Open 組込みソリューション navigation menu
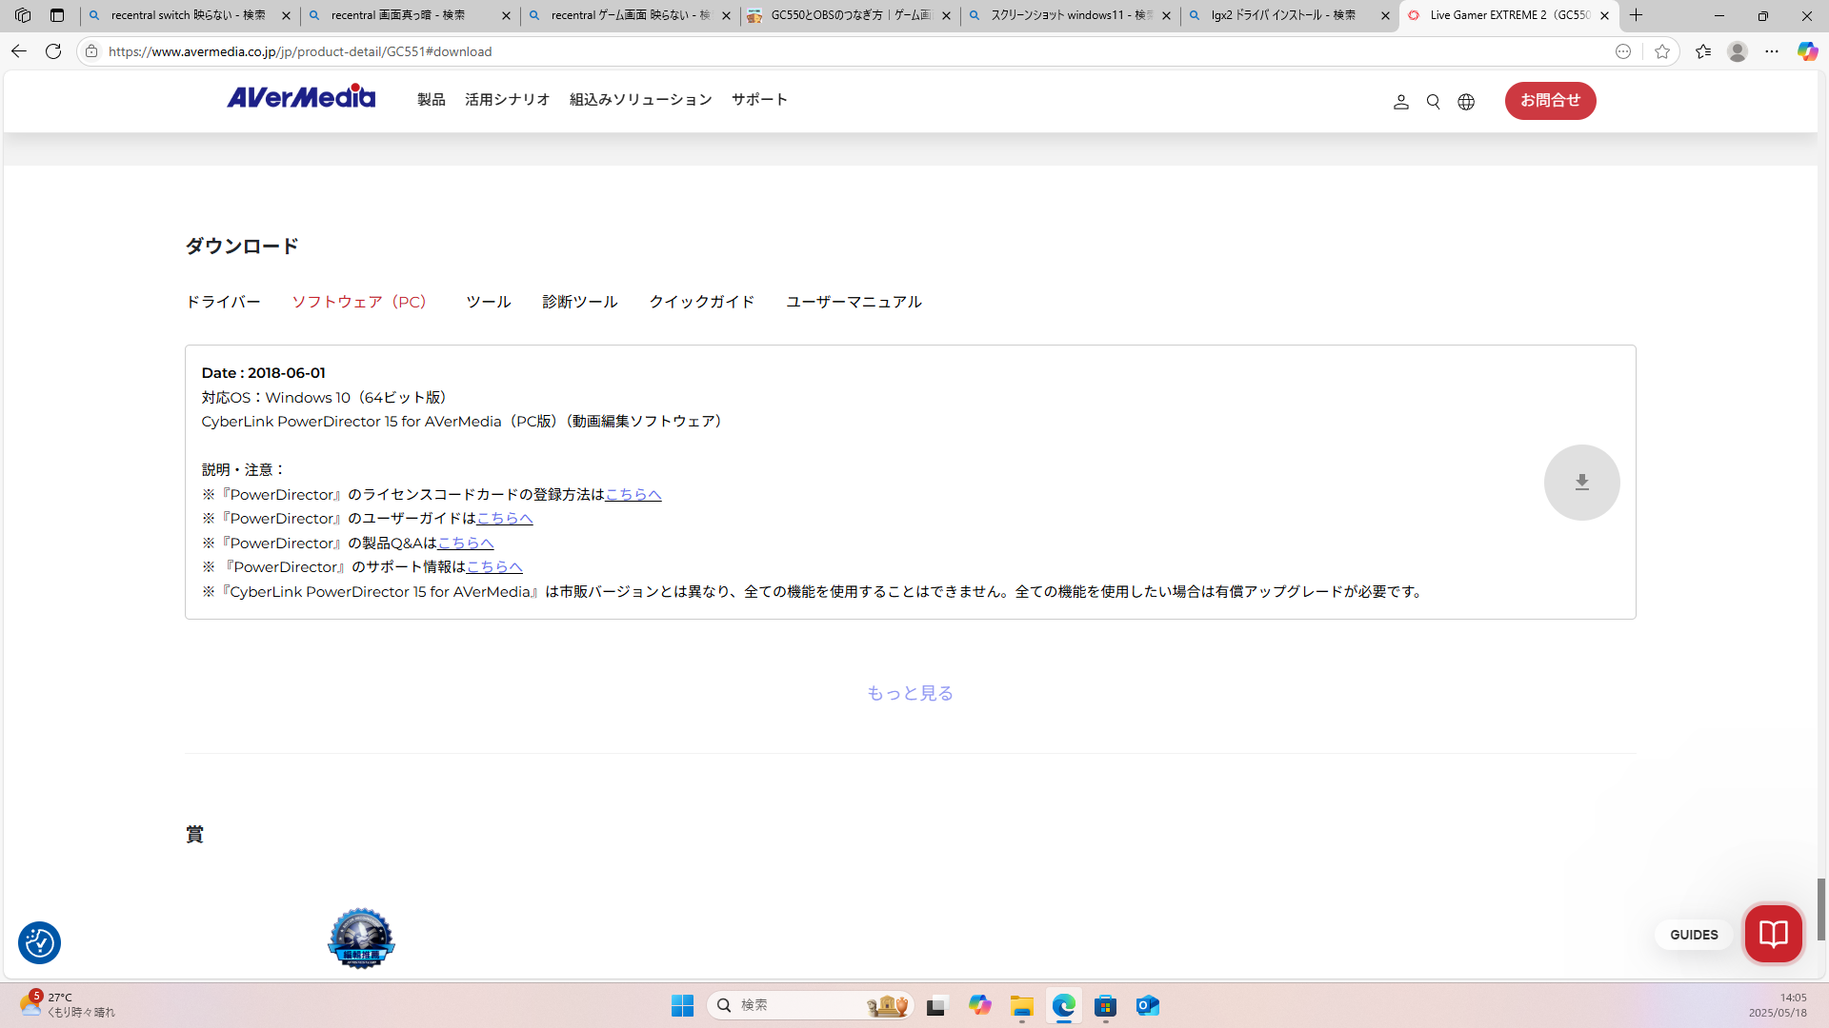Screen dimensions: 1829x1028 click(x=641, y=100)
